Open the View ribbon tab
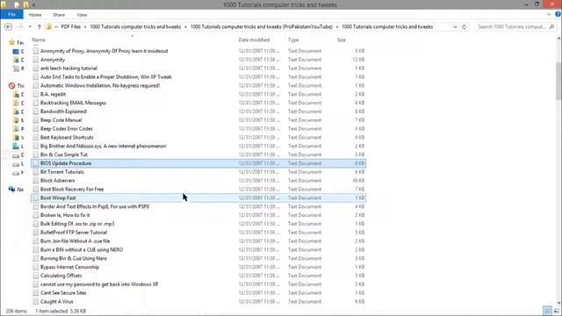Screen dimensions: 562x316 (x=82, y=15)
